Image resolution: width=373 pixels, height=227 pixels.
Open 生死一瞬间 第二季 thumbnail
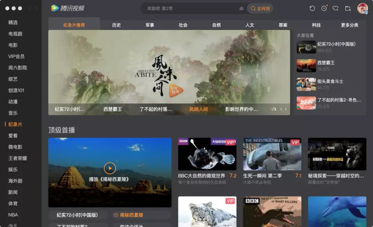click(272, 154)
